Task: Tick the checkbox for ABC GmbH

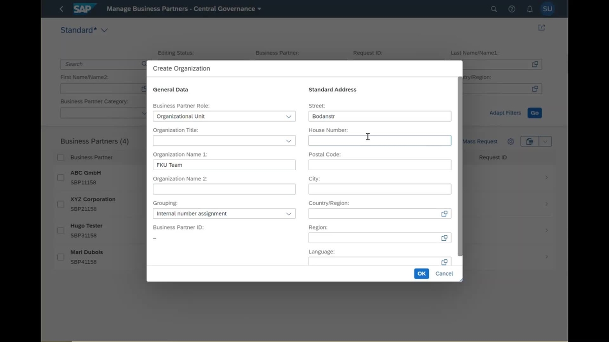Action: click(60, 177)
